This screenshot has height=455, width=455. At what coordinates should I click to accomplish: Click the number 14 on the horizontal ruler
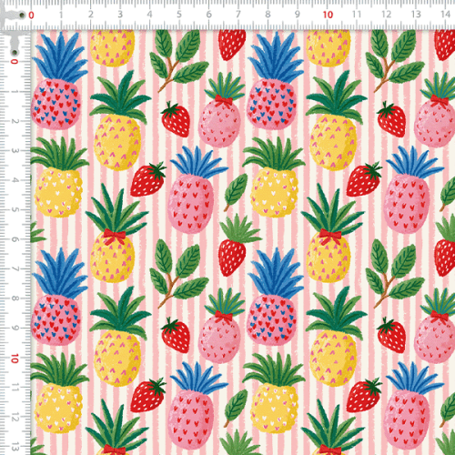pos(445,15)
